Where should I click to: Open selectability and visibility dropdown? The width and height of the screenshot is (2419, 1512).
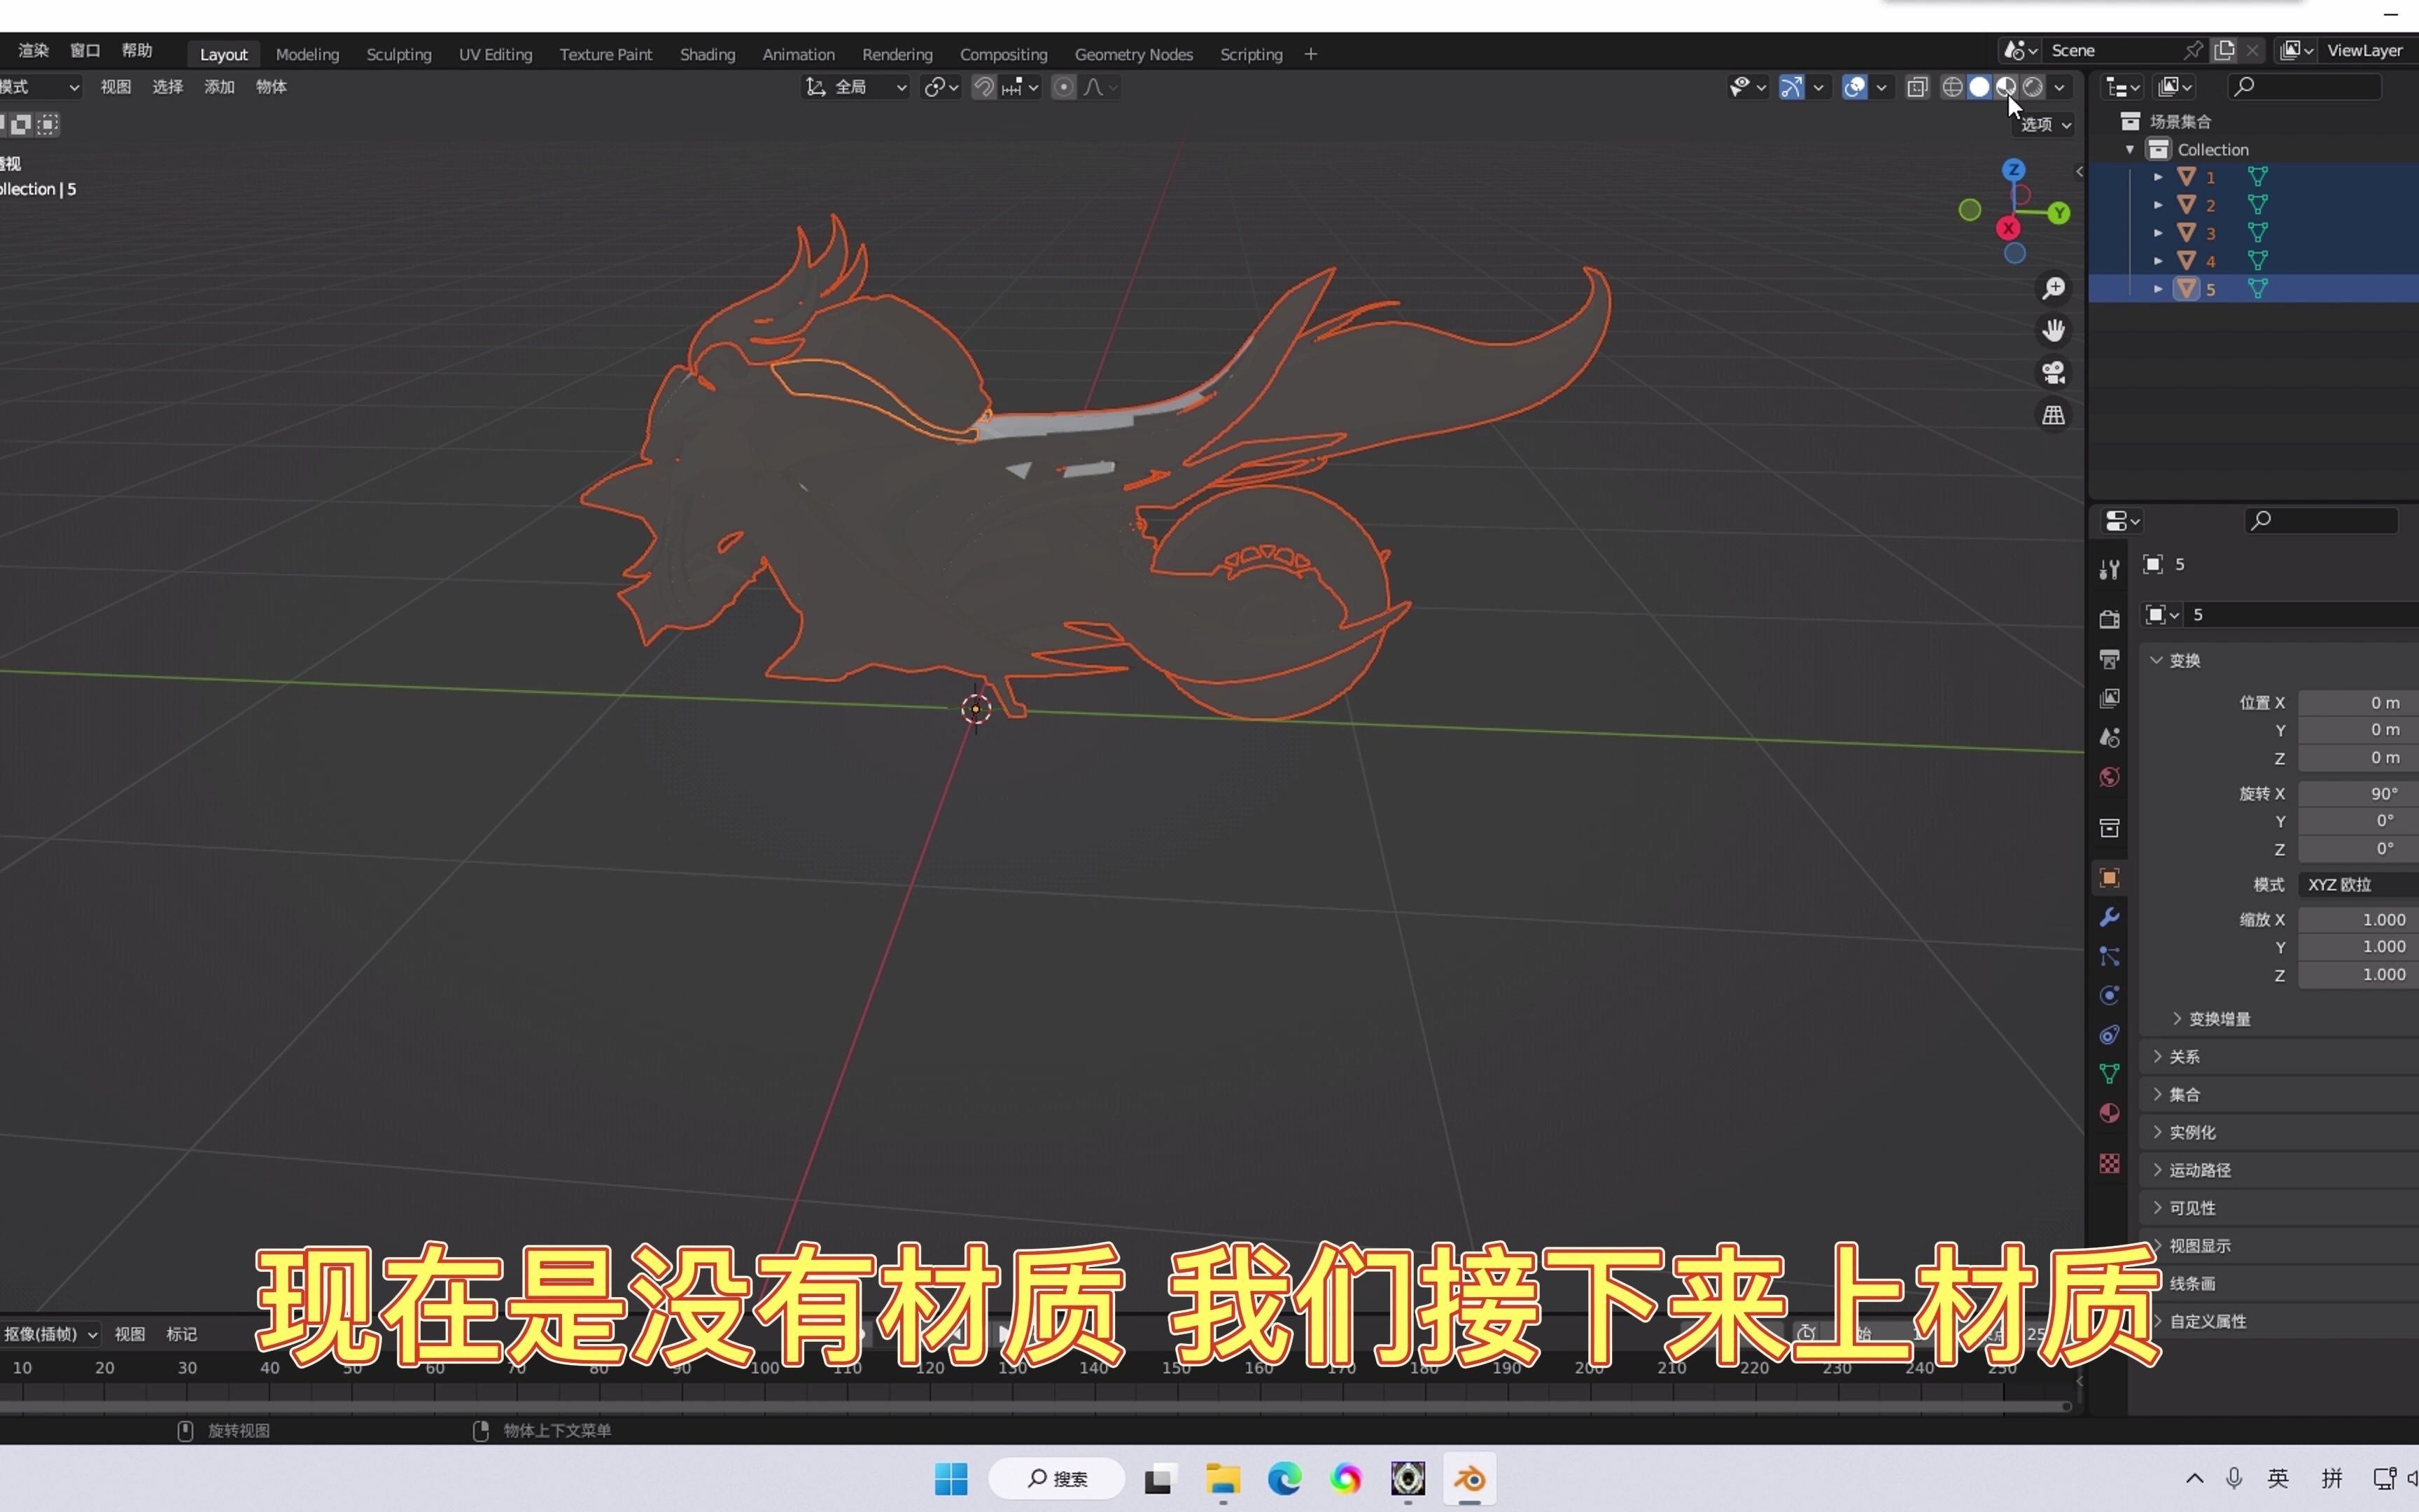pos(1747,87)
